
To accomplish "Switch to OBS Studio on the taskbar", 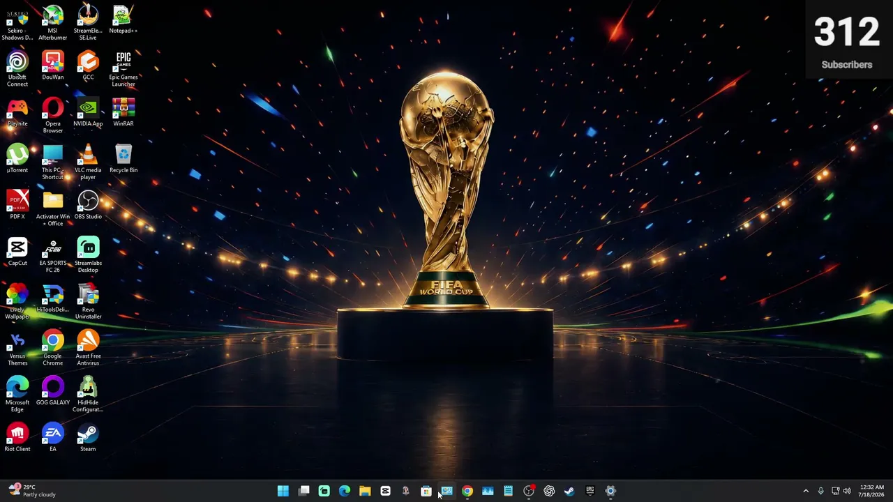I will (x=529, y=491).
